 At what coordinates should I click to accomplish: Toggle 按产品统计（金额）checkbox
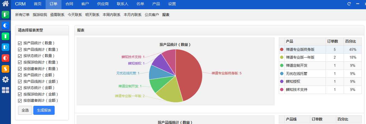tap(20, 75)
